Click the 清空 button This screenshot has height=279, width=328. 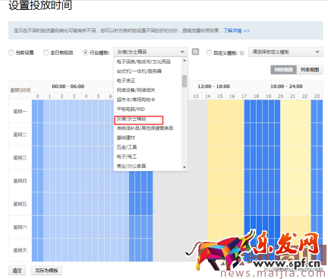tap(17, 271)
